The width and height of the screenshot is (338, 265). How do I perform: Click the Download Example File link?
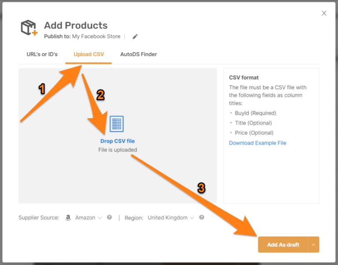pyautogui.click(x=257, y=143)
